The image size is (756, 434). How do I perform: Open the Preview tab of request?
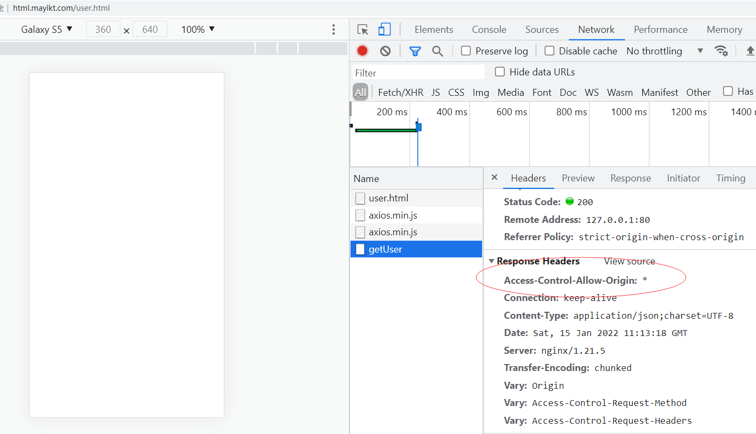(578, 178)
